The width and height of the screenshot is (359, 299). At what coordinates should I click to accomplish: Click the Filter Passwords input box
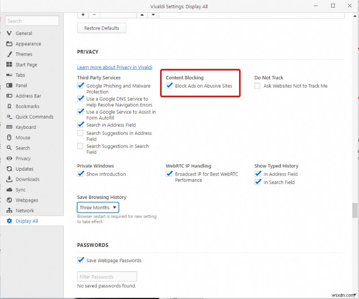click(x=107, y=276)
